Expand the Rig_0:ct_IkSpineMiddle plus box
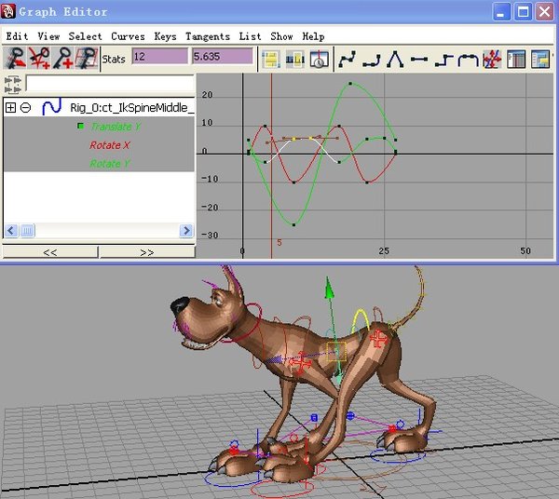559x499 pixels. pos(10,107)
